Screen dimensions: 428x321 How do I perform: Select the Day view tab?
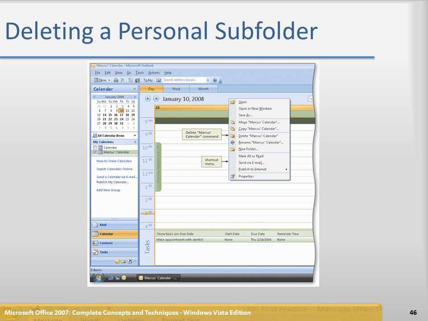[151, 89]
